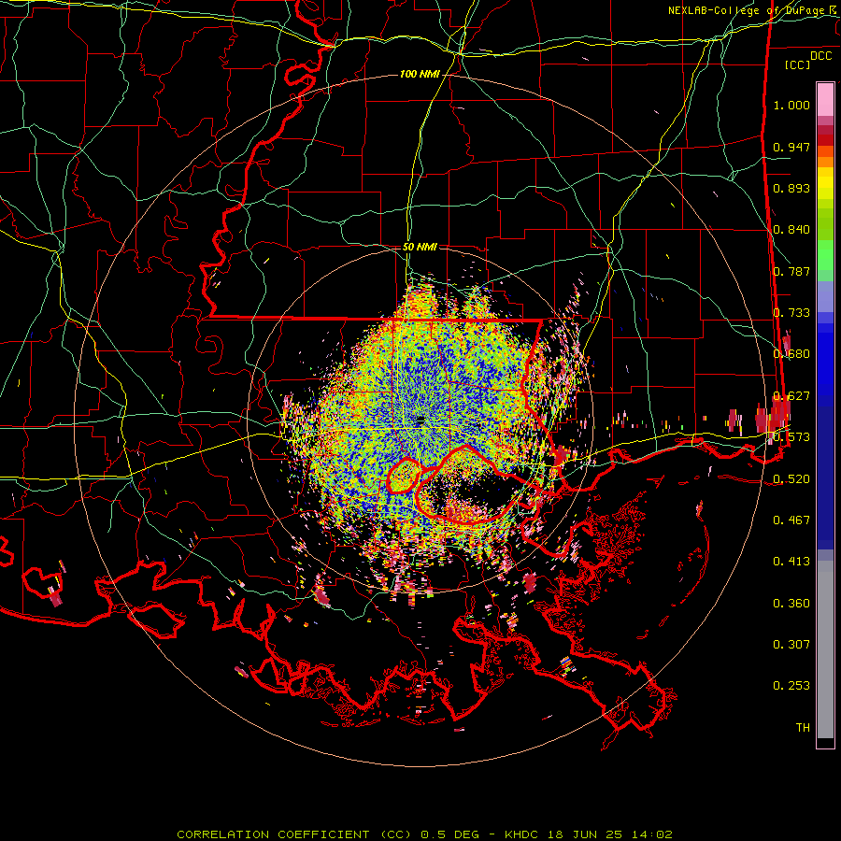The image size is (841, 841).
Task: Pick the light pink swatch atop the color bar
Action: [825, 100]
